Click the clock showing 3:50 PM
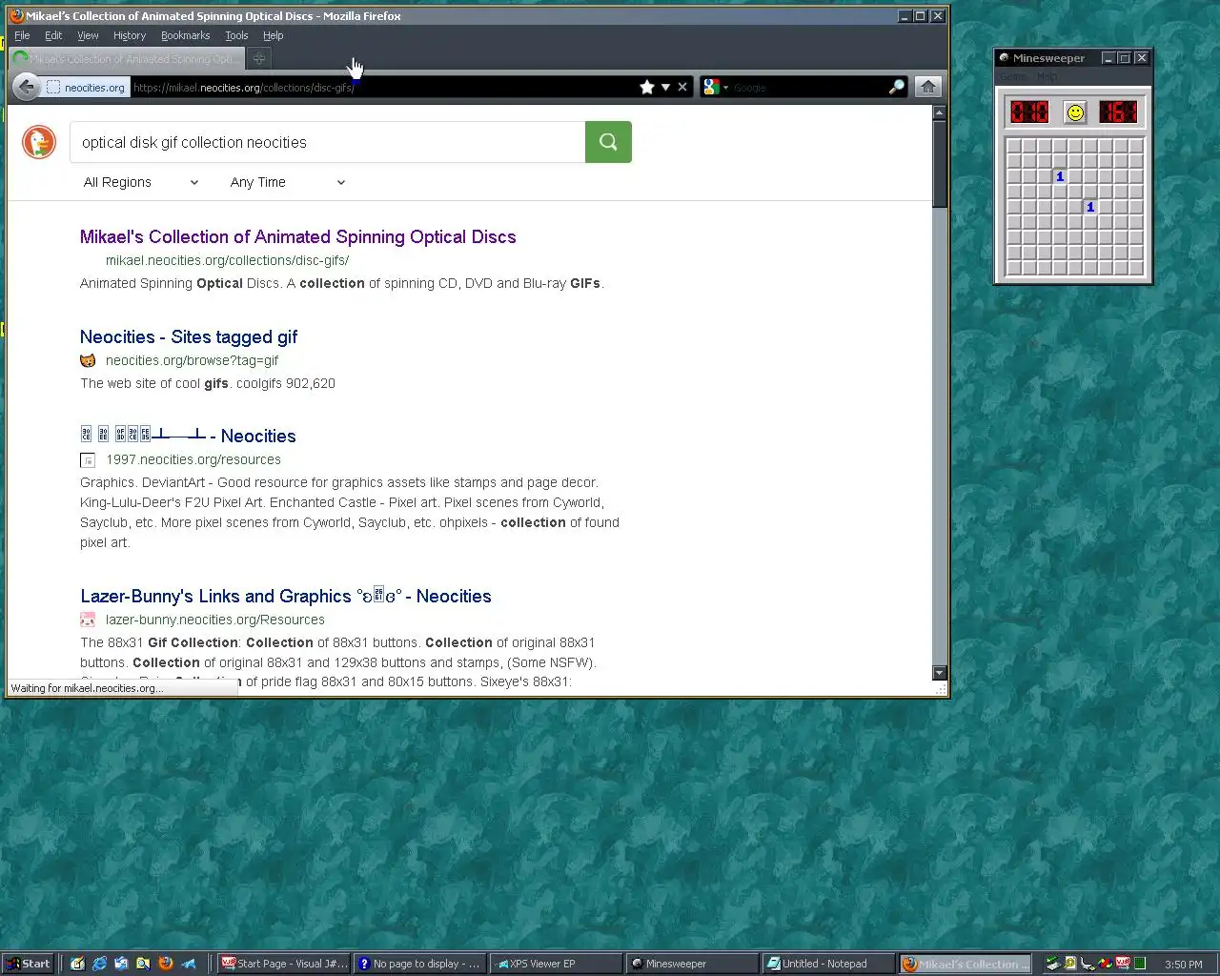 coord(1183,964)
